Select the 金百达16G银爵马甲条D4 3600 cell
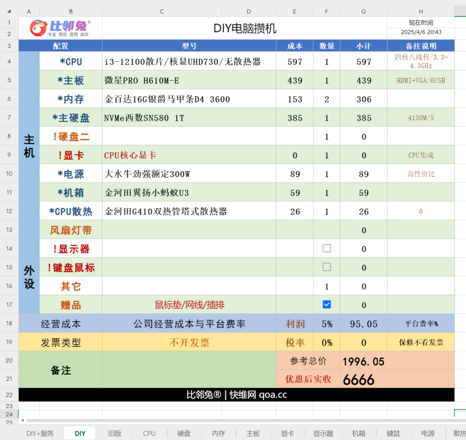The width and height of the screenshot is (466, 440). point(189,99)
